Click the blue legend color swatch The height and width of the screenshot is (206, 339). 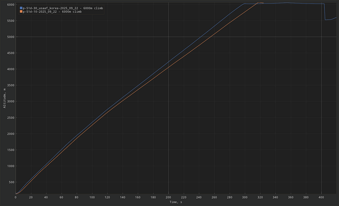pos(21,8)
